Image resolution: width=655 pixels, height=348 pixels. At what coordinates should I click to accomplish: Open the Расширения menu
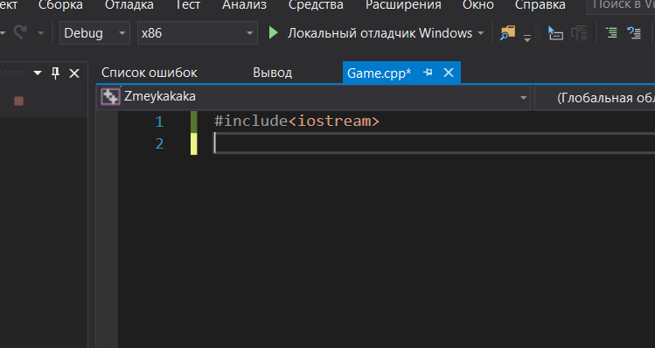coord(403,5)
